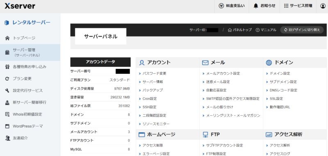Open FTP制限設定 link
The width and height of the screenshot is (328, 156).
(216, 154)
